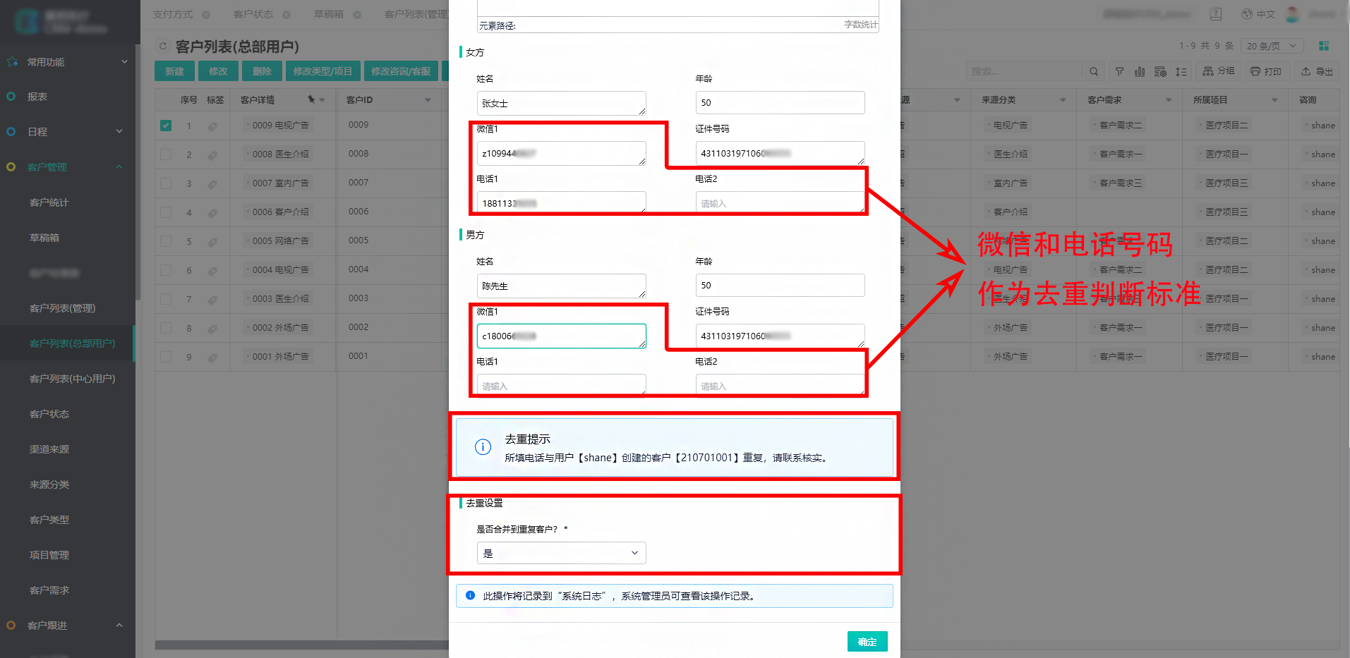Check the checkbox for row 6
Image resolution: width=1350 pixels, height=658 pixels.
[x=166, y=270]
